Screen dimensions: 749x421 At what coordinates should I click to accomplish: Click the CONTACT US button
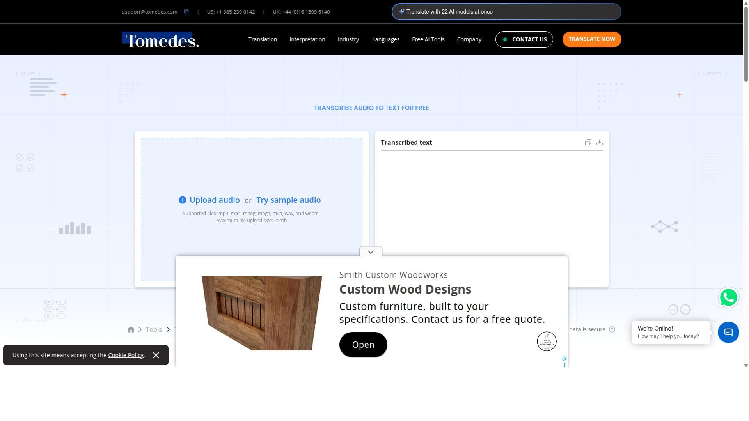click(524, 39)
